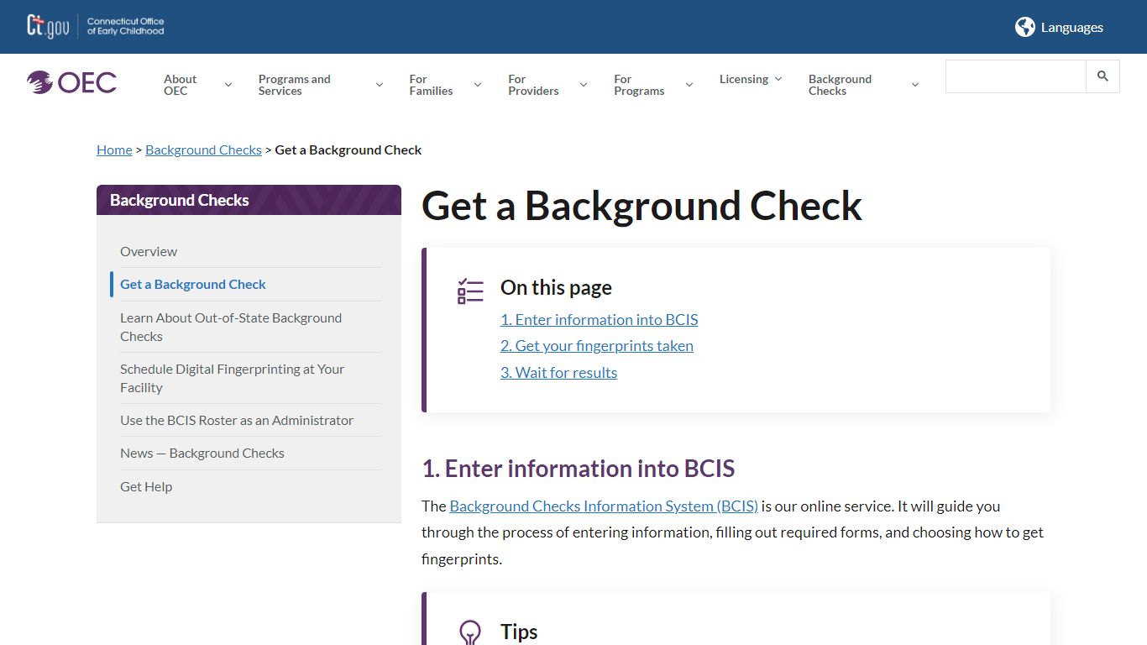Expand the About OEC menu chevron
Viewport: 1147px width, 645px height.
[x=228, y=85]
